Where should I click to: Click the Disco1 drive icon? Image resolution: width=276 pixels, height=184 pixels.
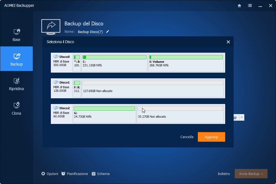(x=56, y=82)
